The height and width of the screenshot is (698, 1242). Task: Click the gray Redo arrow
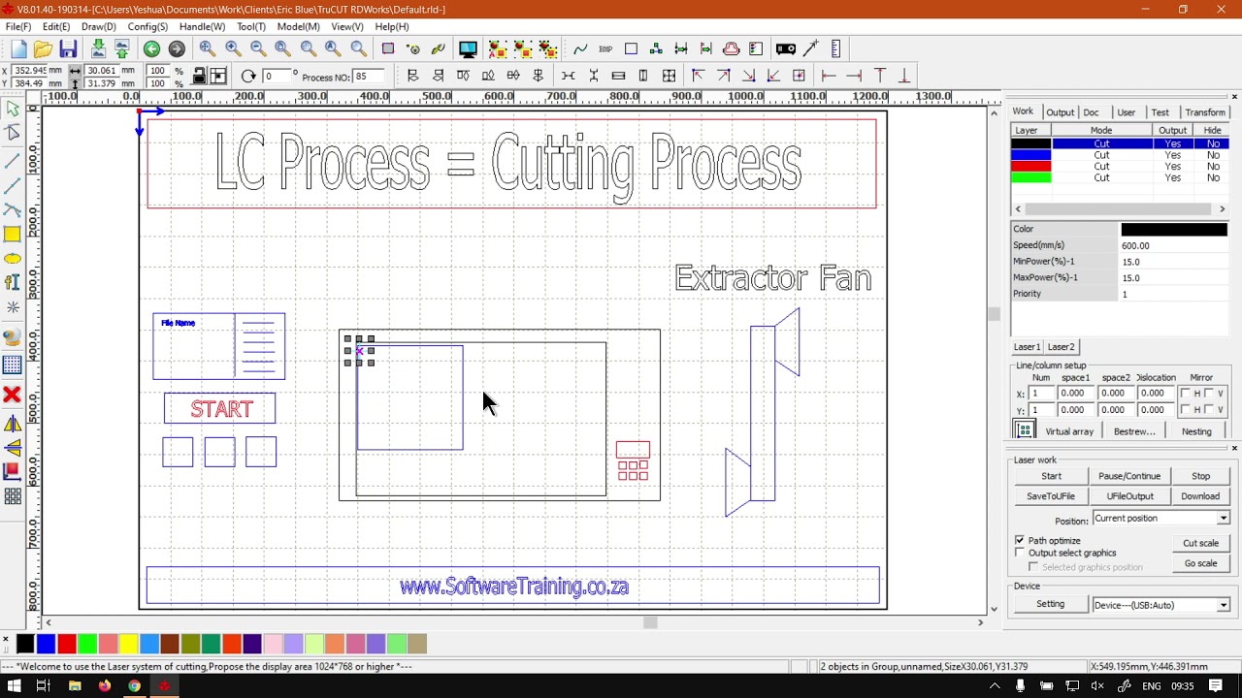(177, 48)
